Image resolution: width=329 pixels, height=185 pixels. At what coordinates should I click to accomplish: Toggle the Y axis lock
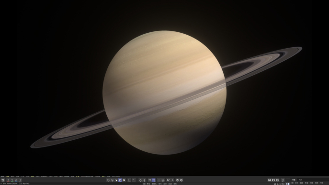point(12,180)
